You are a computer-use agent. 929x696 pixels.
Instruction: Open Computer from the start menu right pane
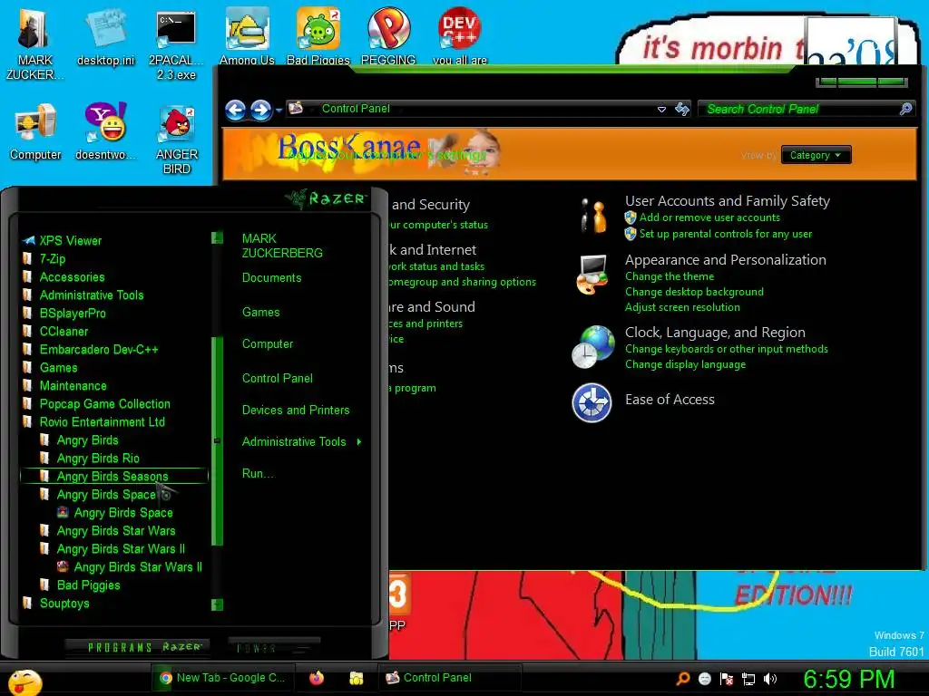(268, 343)
